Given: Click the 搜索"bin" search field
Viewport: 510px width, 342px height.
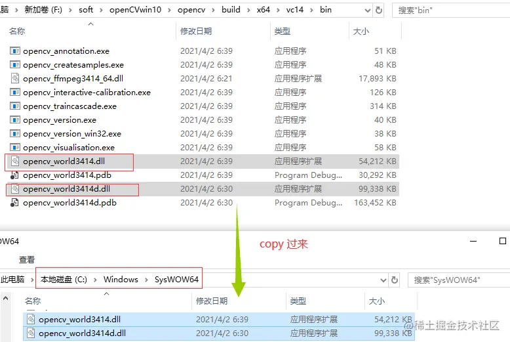Looking at the screenshot, I should click(x=451, y=11).
